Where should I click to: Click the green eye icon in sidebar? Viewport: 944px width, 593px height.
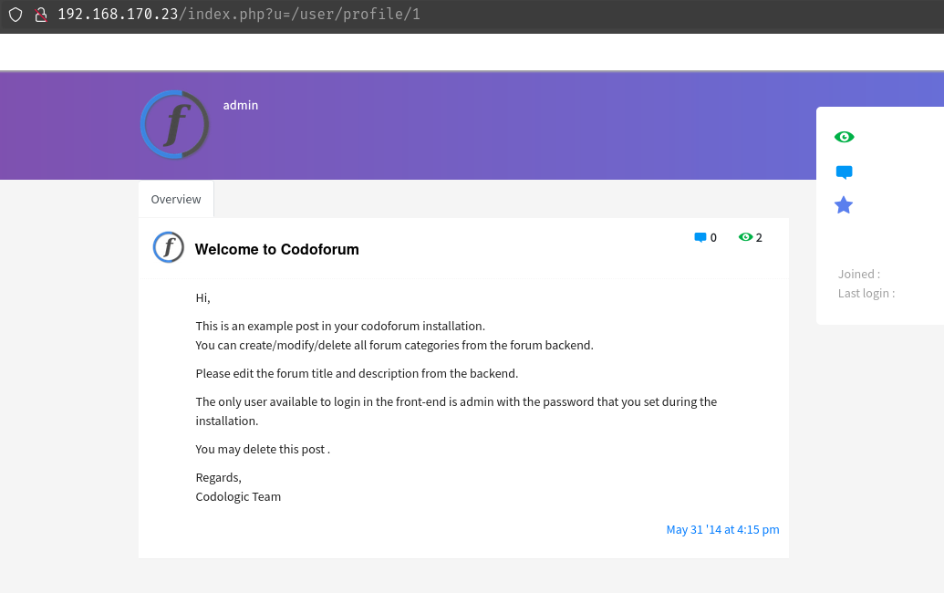(x=844, y=137)
